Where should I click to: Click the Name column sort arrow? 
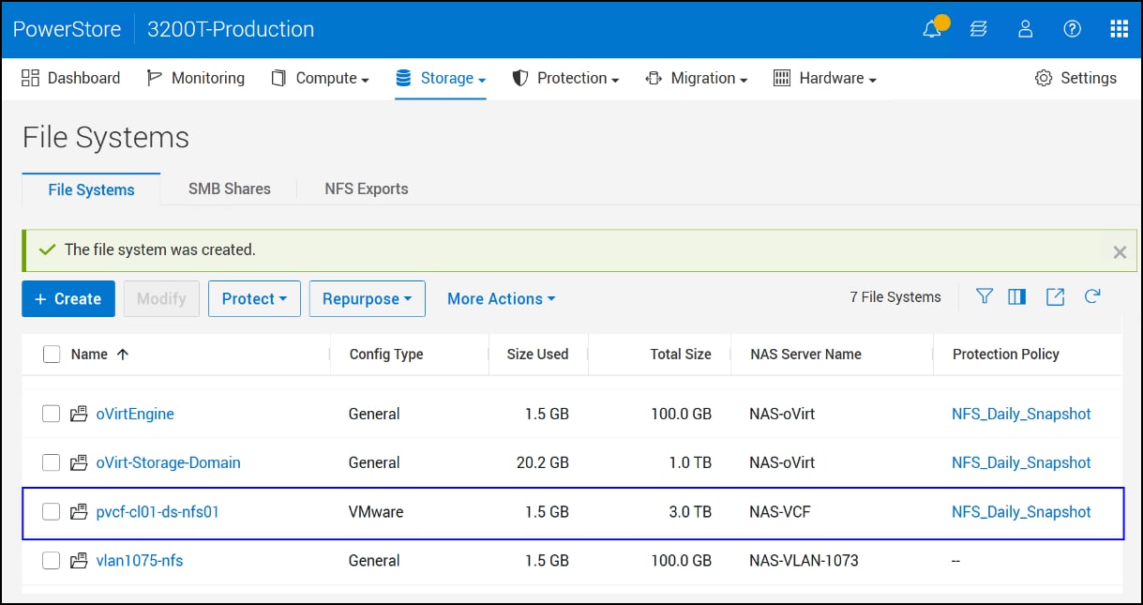point(122,354)
